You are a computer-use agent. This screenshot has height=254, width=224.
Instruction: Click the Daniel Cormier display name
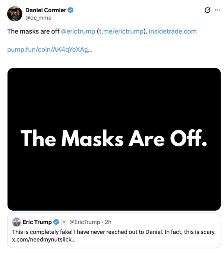[x=46, y=10]
